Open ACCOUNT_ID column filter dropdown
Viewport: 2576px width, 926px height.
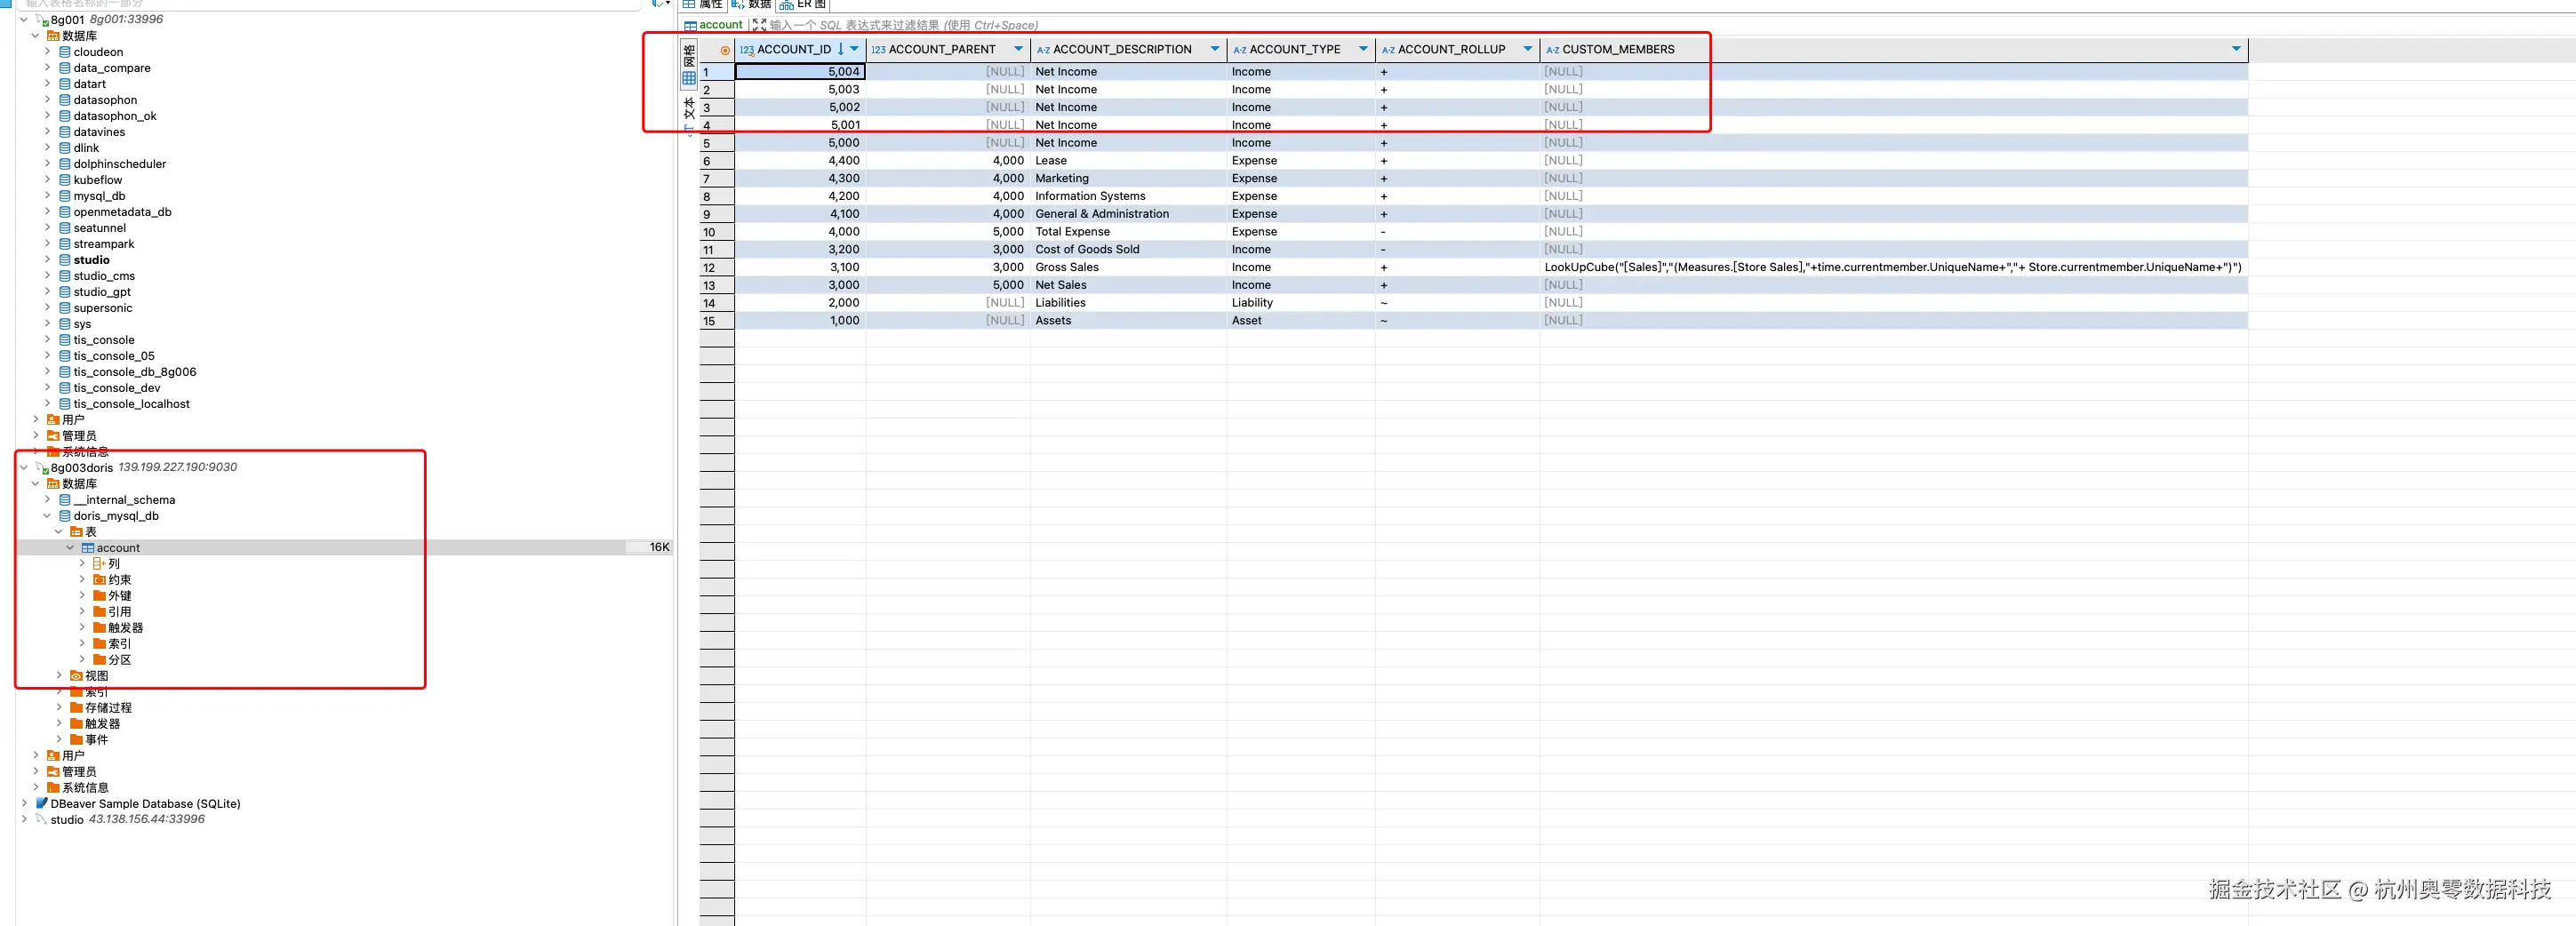pyautogui.click(x=854, y=49)
